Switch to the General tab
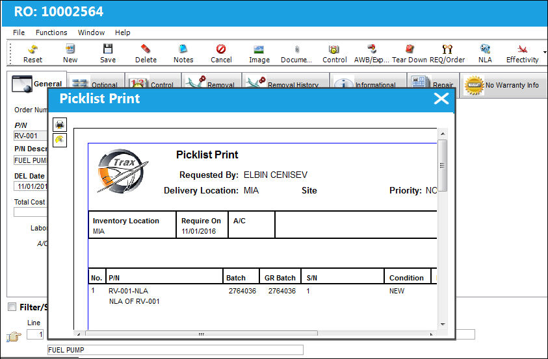 click(36, 84)
